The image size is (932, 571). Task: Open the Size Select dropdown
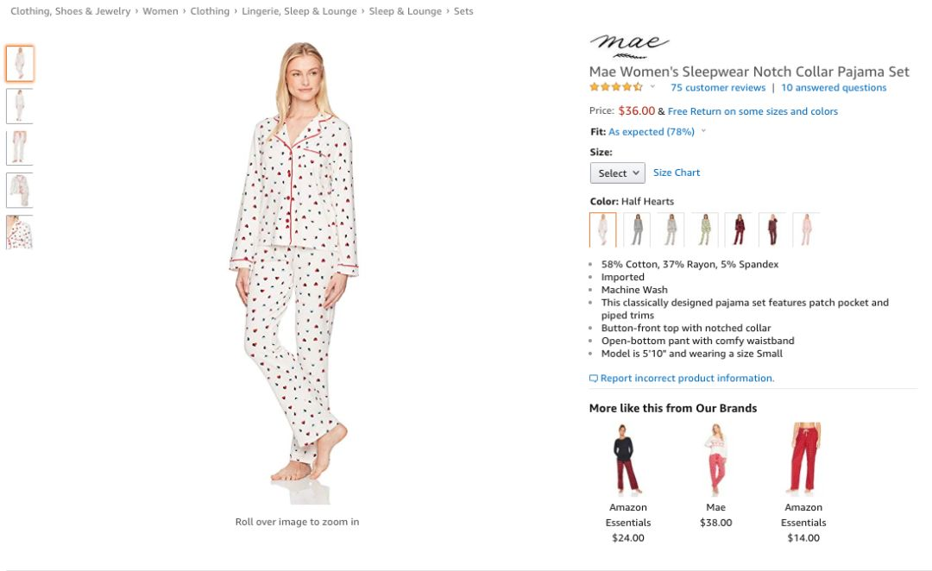click(618, 173)
